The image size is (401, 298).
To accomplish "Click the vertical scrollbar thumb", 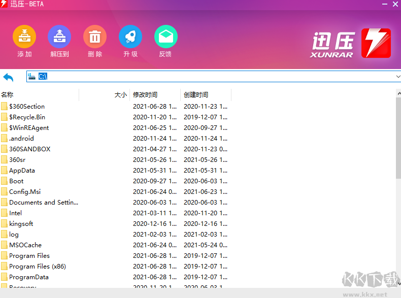I will pos(398,138).
